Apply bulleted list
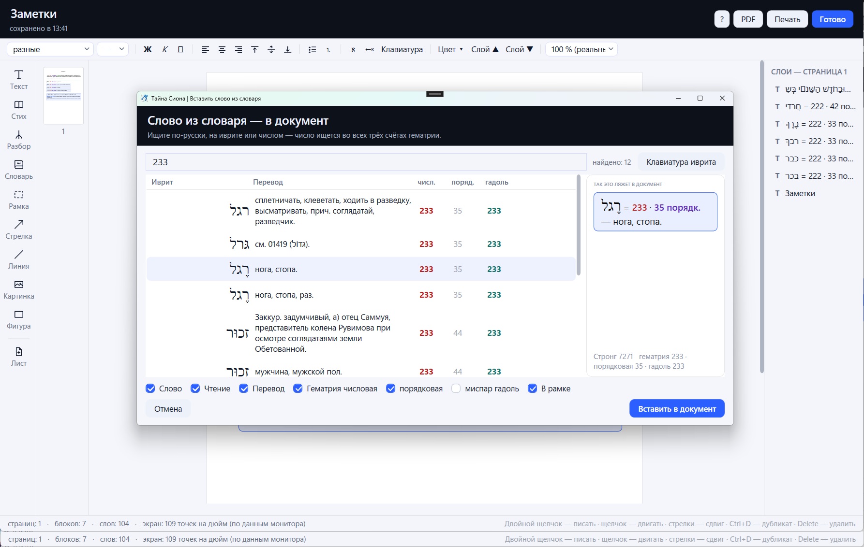Image resolution: width=864 pixels, height=547 pixels. (x=313, y=49)
